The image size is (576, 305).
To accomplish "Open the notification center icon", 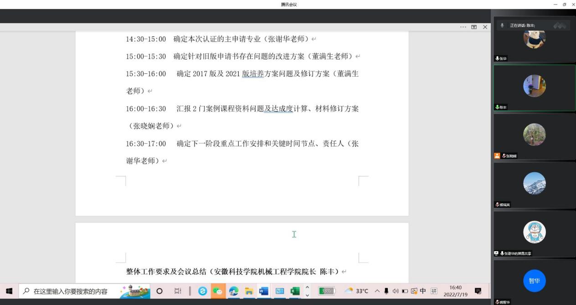I will point(478,291).
